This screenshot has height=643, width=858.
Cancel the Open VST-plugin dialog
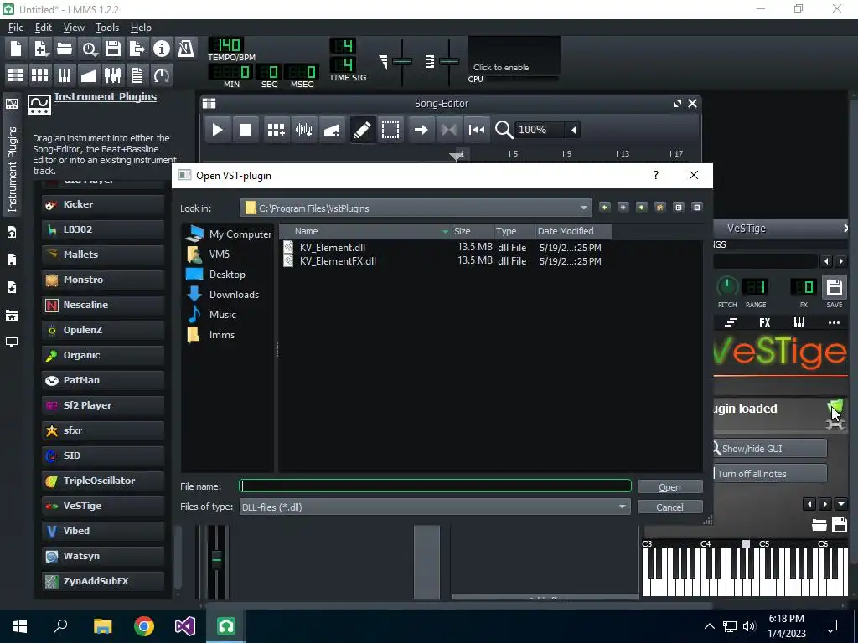669,507
